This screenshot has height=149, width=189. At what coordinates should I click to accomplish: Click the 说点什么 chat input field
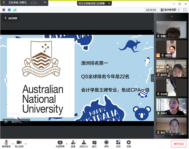click(17, 121)
